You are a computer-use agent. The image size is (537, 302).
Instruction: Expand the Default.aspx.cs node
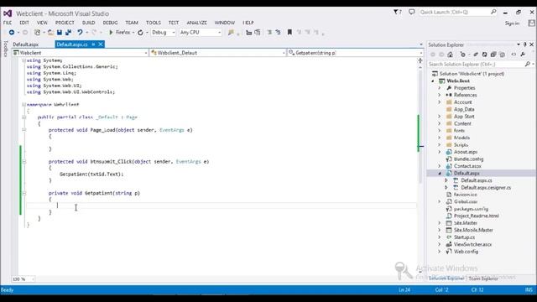pyautogui.click(x=446, y=180)
